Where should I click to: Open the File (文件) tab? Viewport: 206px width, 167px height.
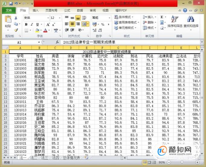tap(9, 10)
